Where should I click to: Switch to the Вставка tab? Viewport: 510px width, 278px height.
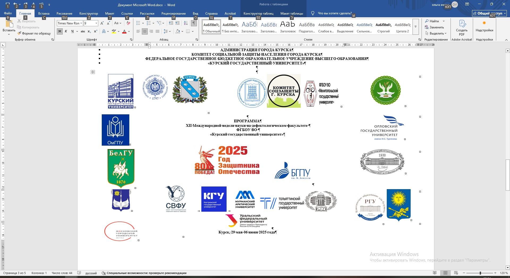coord(44,13)
